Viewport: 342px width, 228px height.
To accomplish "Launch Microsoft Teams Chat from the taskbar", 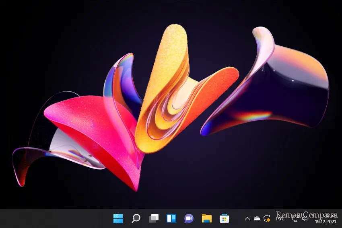I will click(189, 218).
